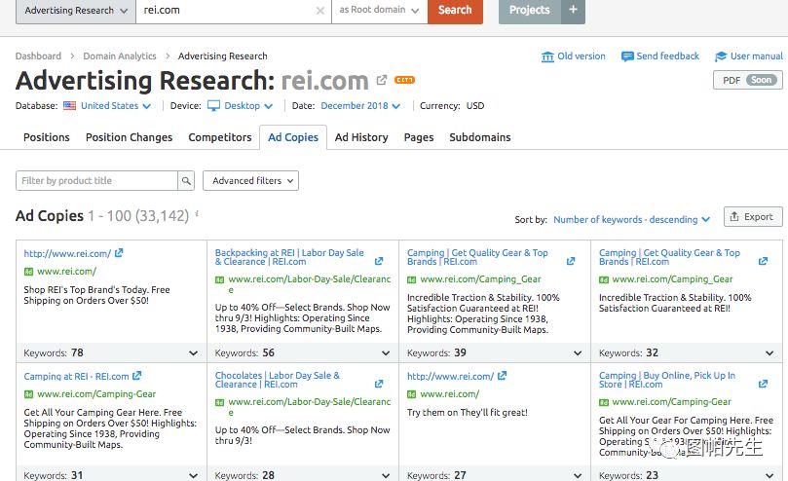Image resolution: width=788 pixels, height=481 pixels.
Task: Open the Advanced filters dropdown
Action: click(x=250, y=181)
